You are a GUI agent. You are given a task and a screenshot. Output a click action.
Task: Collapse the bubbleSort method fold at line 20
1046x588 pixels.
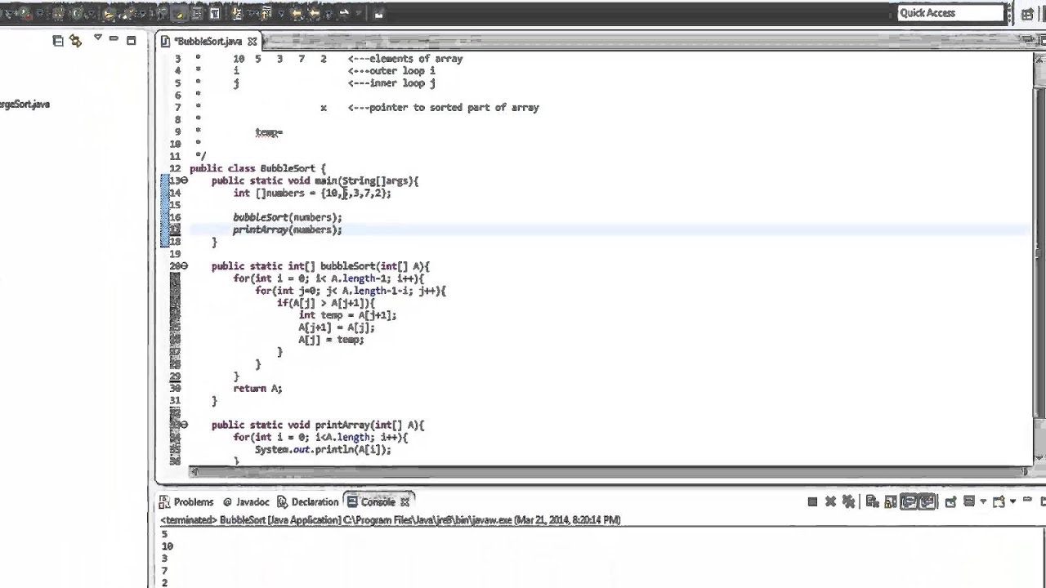[184, 266]
